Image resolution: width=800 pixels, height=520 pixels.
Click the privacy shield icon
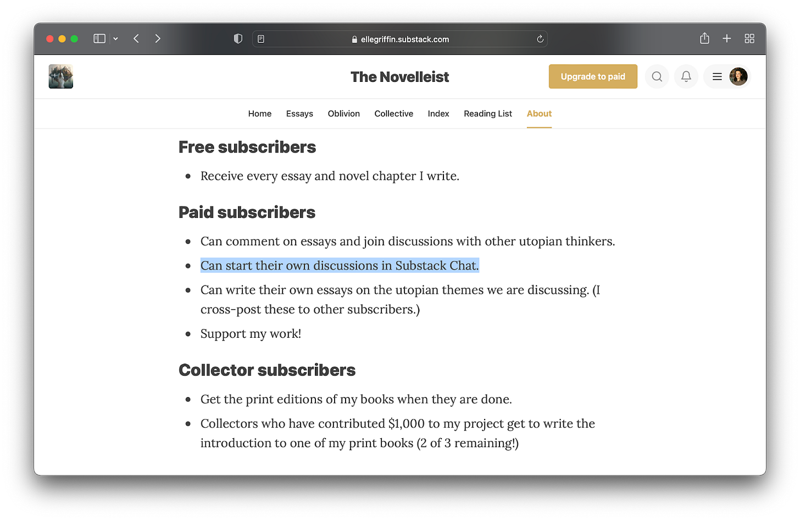[238, 38]
